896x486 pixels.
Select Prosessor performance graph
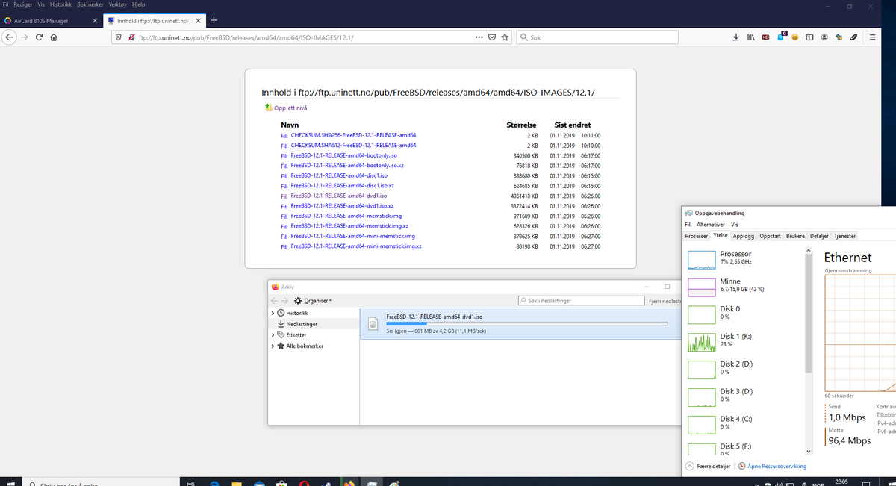[x=700, y=259]
